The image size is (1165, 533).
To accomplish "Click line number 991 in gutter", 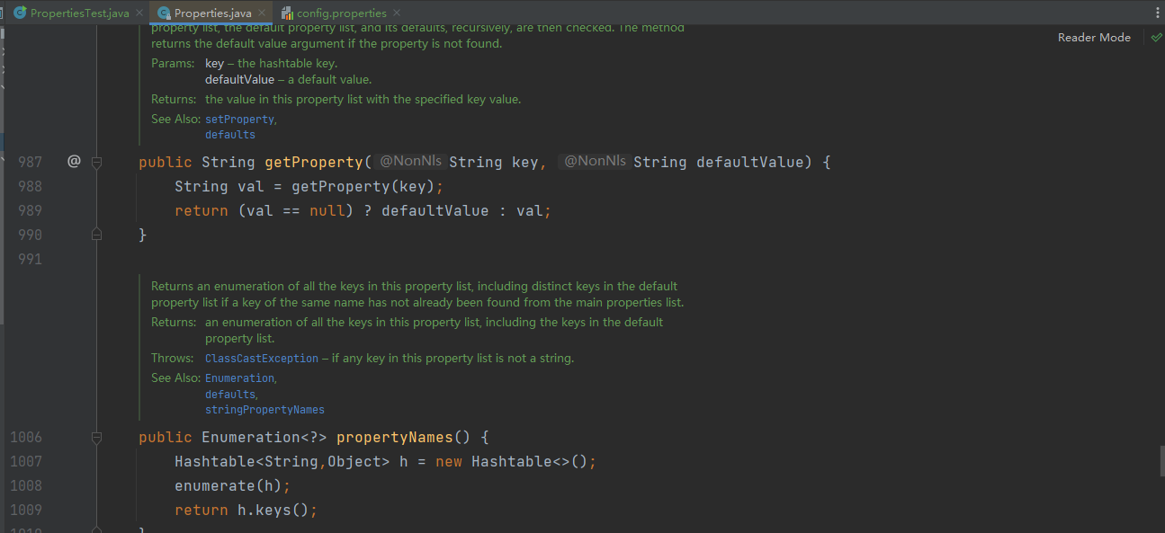I will coord(31,259).
